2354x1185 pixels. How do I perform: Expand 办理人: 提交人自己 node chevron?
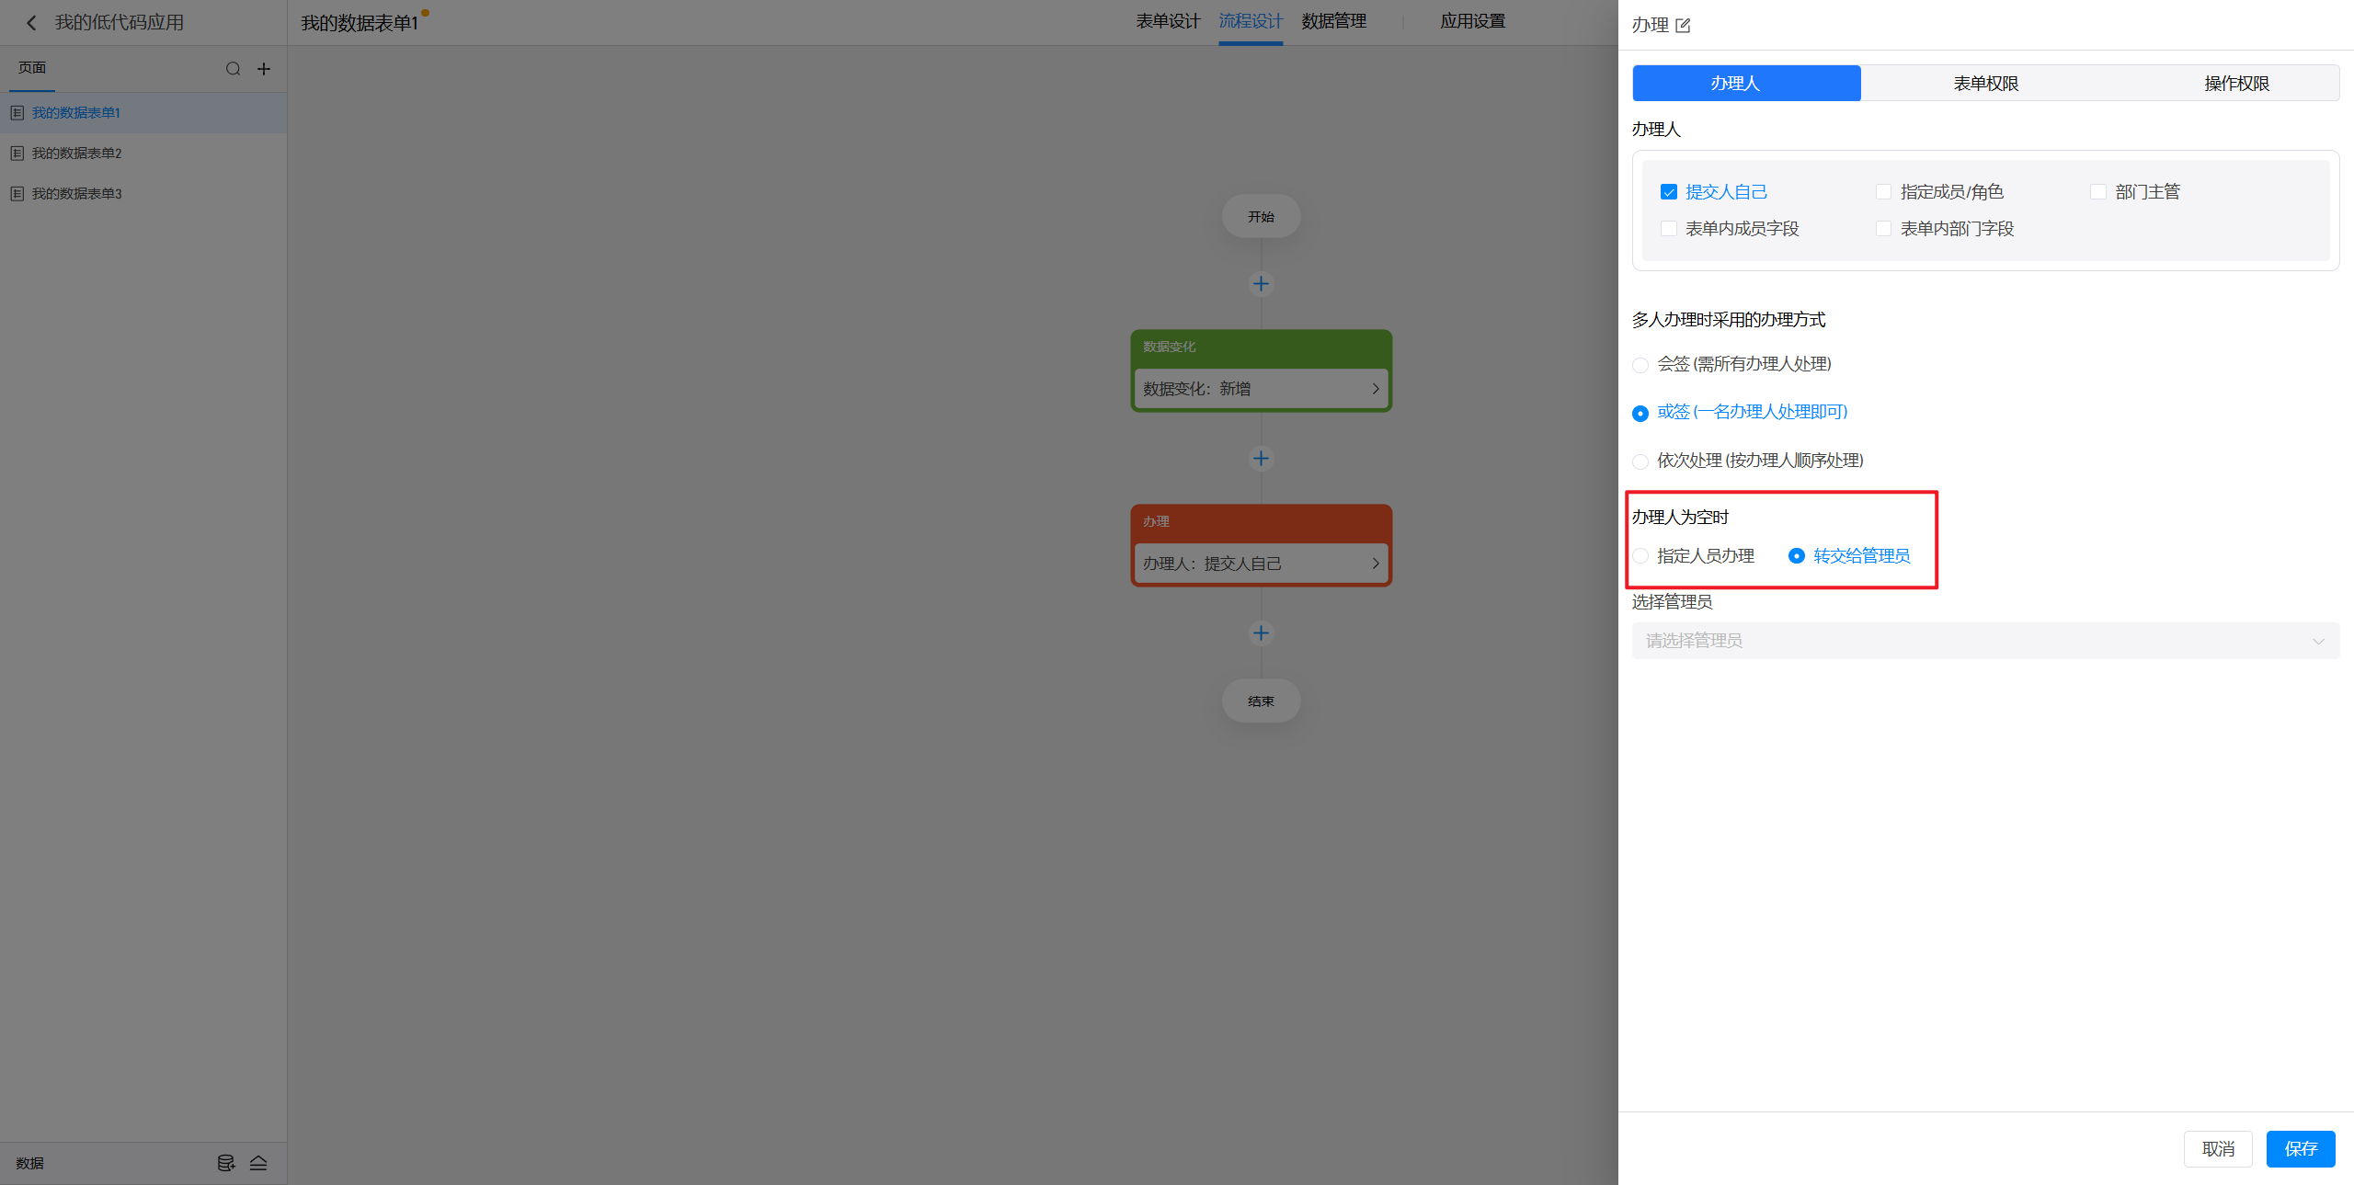1375,564
